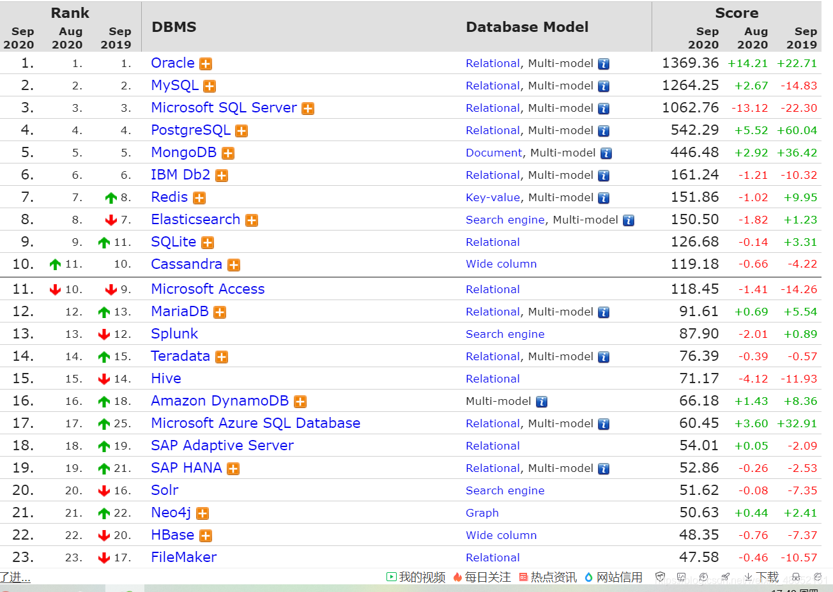
Task: Click the Rank column header
Action: [x=70, y=13]
